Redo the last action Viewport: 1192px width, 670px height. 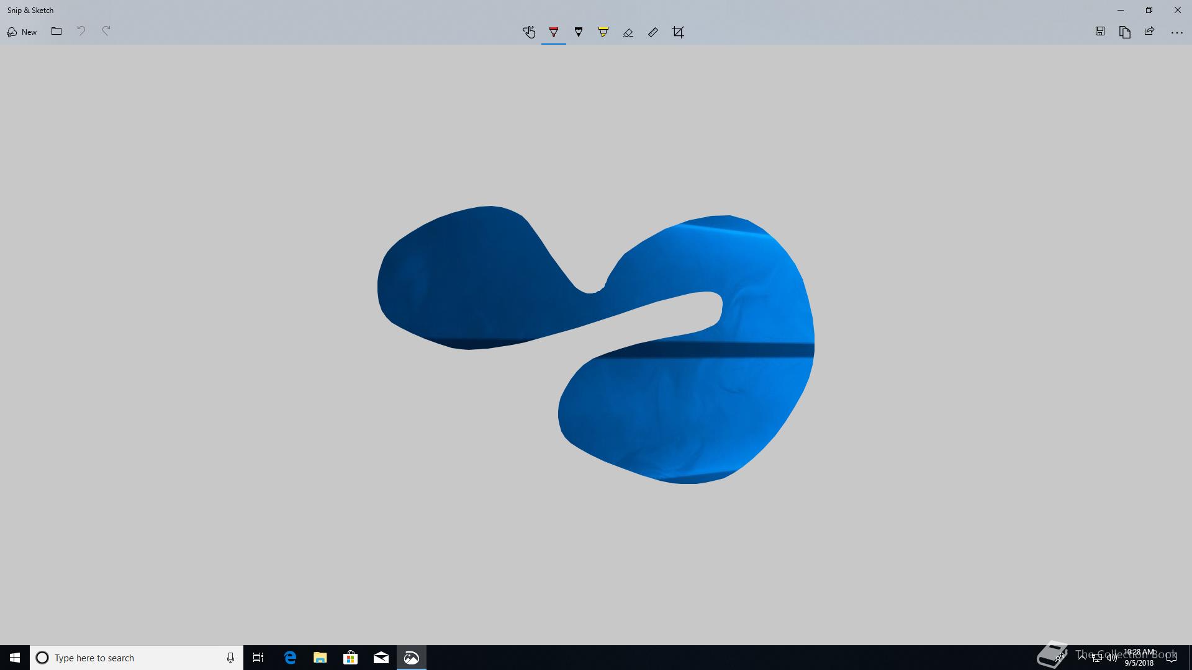[x=106, y=32]
